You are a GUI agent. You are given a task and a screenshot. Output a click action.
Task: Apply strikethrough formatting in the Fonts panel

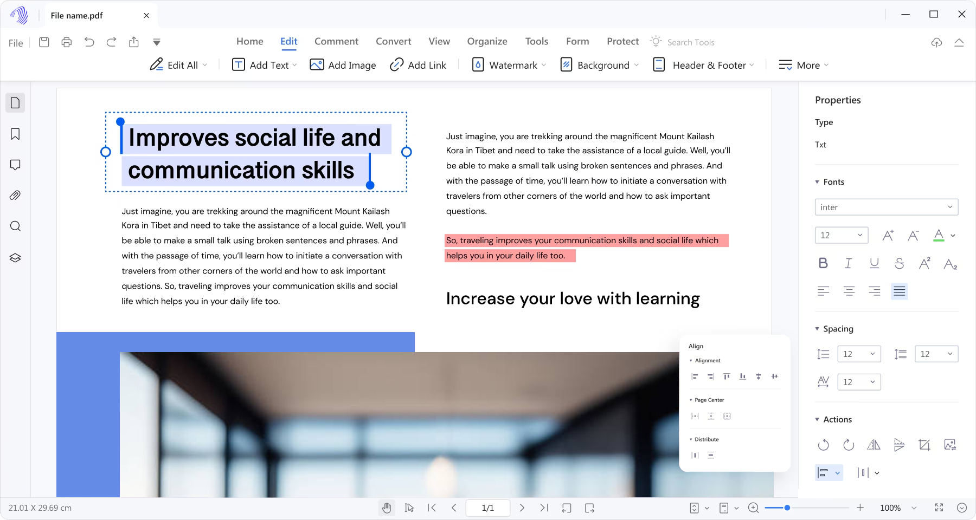click(899, 263)
